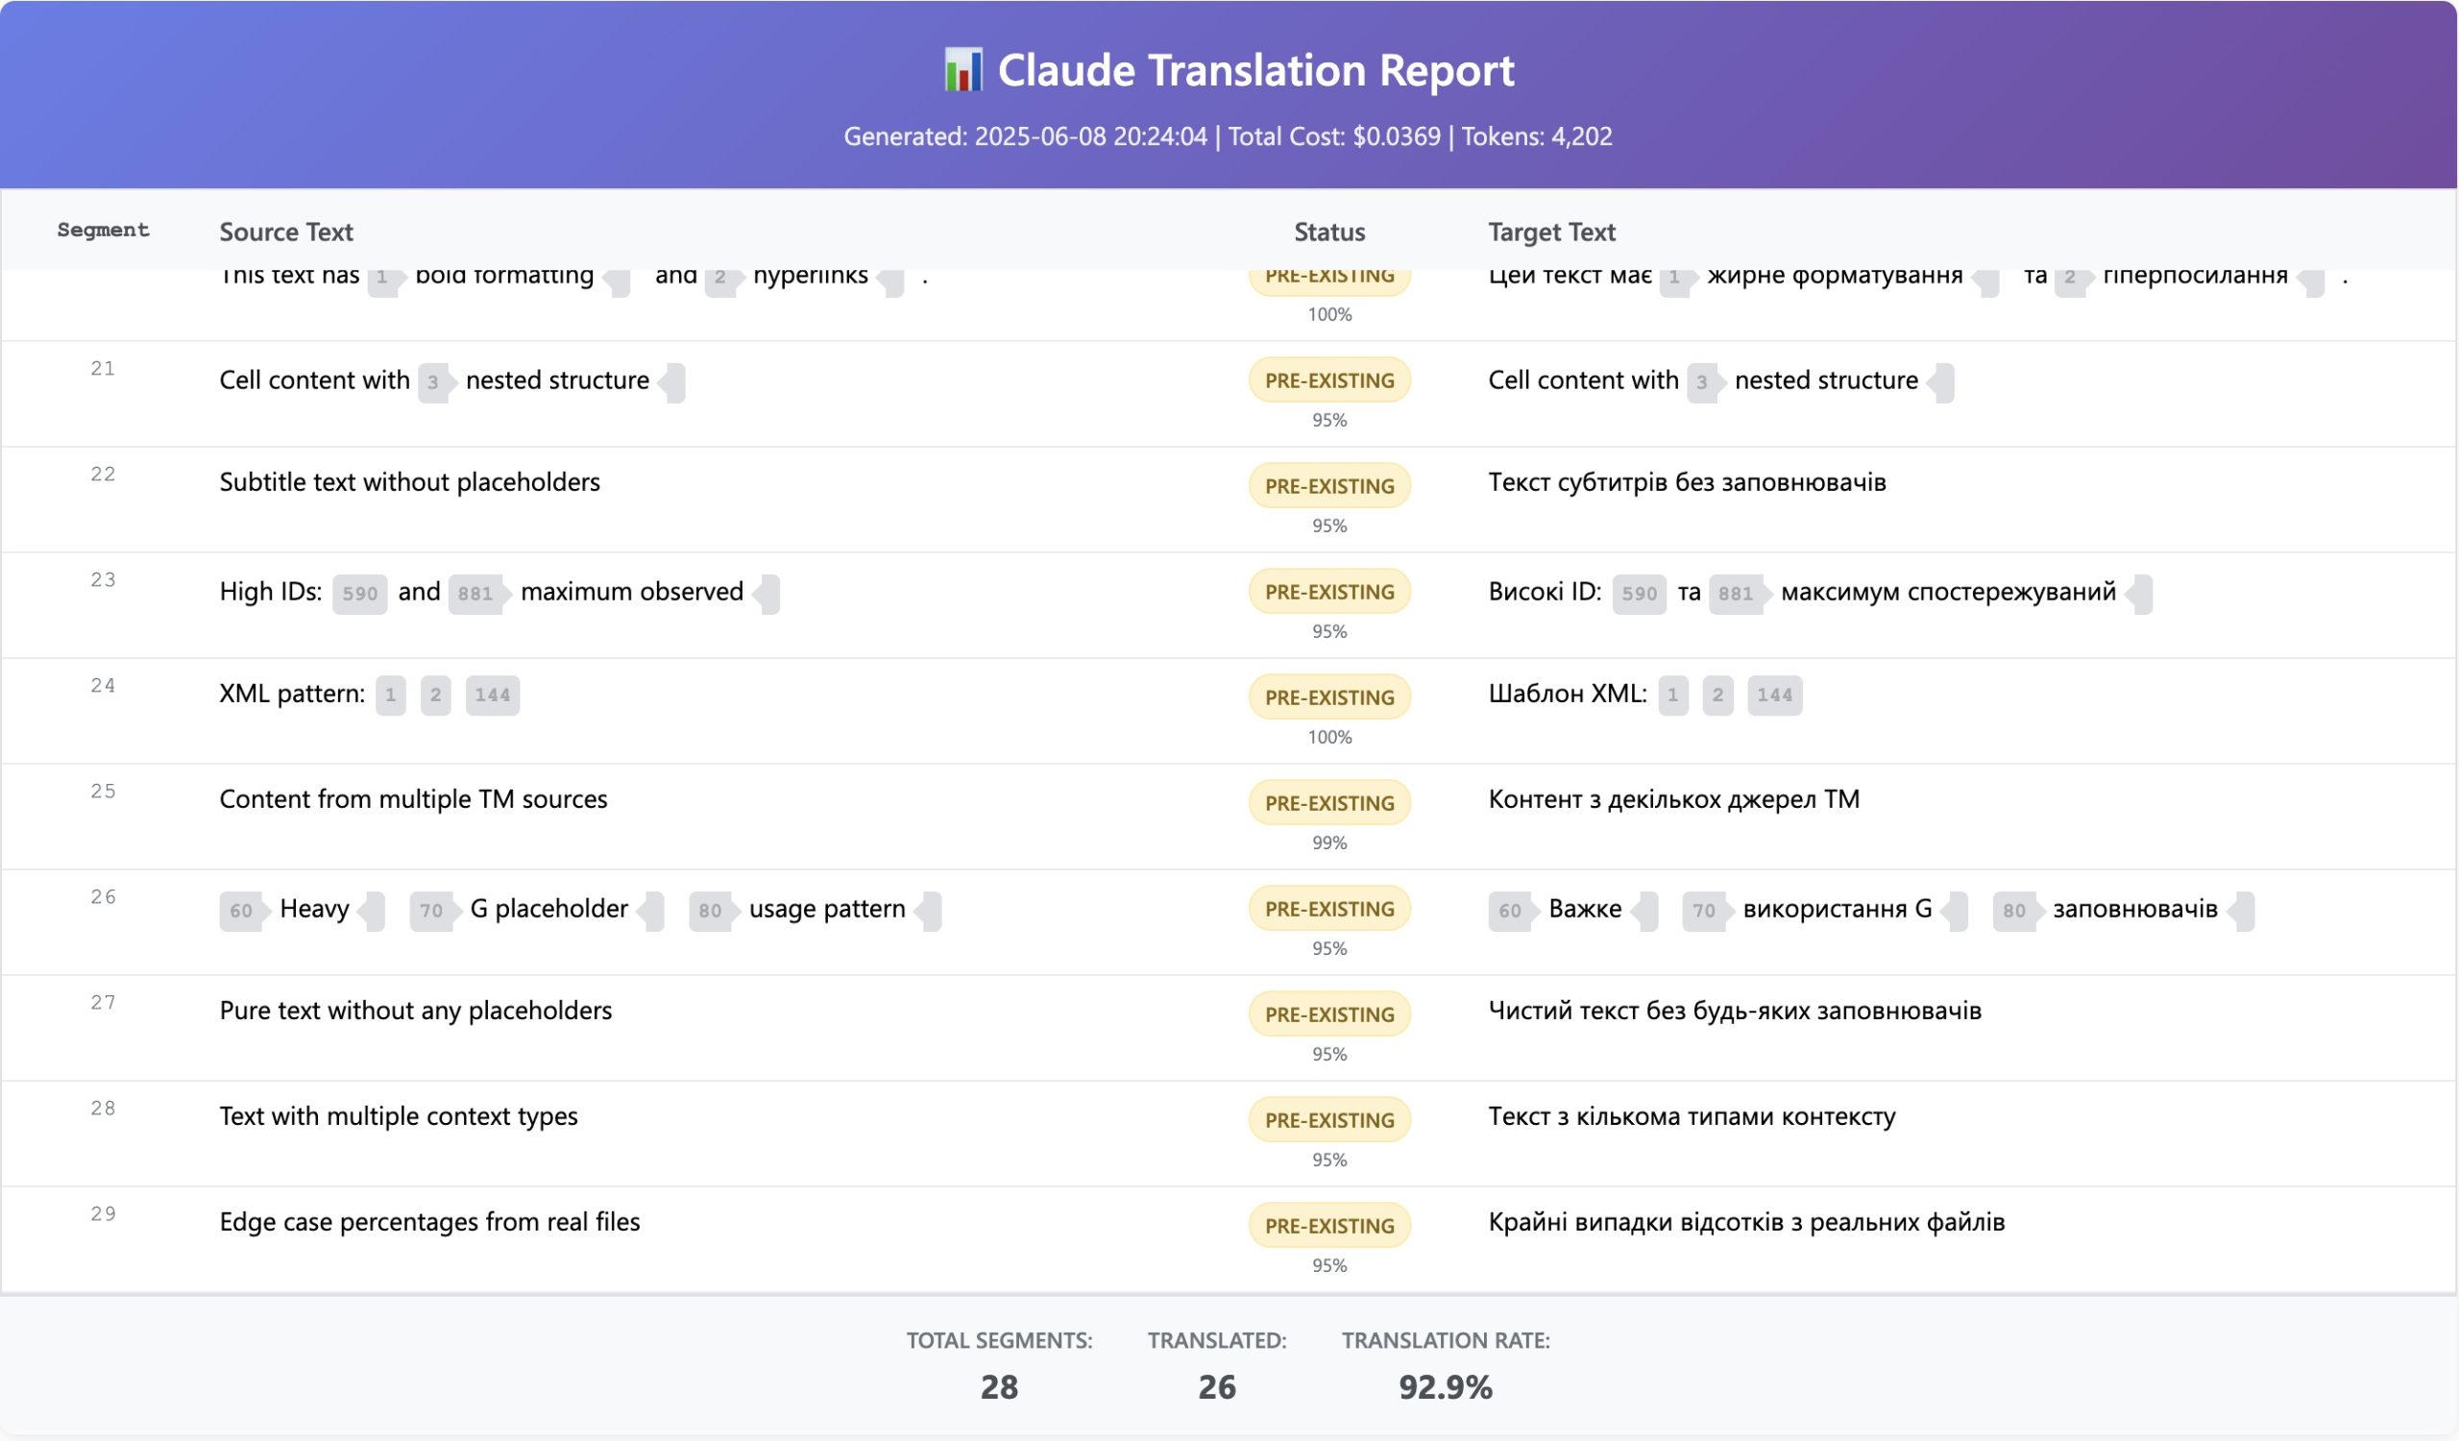
Task: Click the Segment column header
Action: (103, 231)
